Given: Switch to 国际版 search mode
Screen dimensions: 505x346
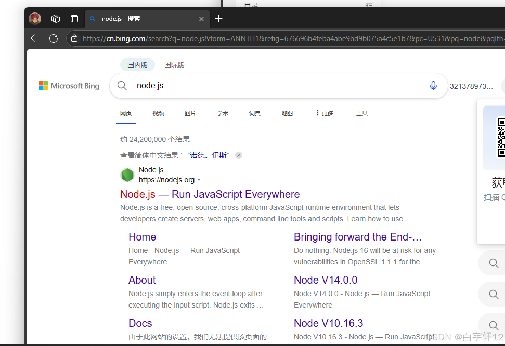Looking at the screenshot, I should (x=175, y=65).
